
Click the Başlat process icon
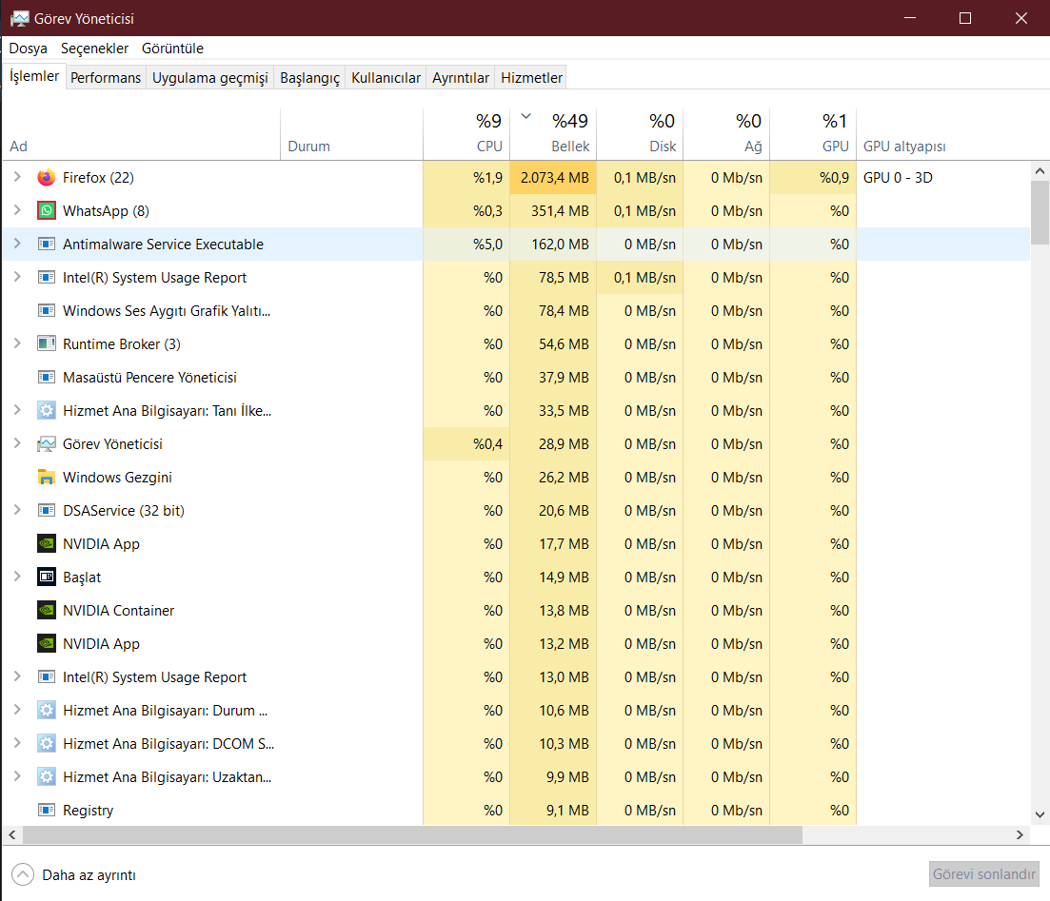coord(47,577)
